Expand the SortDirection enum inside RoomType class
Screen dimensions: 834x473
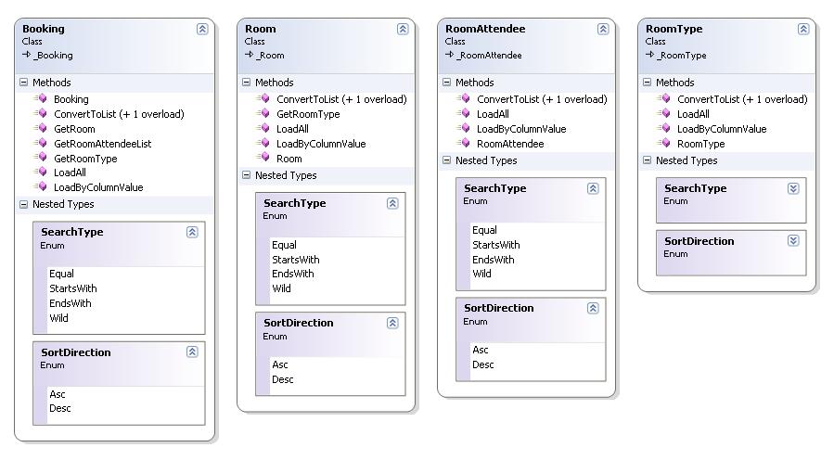click(x=793, y=240)
